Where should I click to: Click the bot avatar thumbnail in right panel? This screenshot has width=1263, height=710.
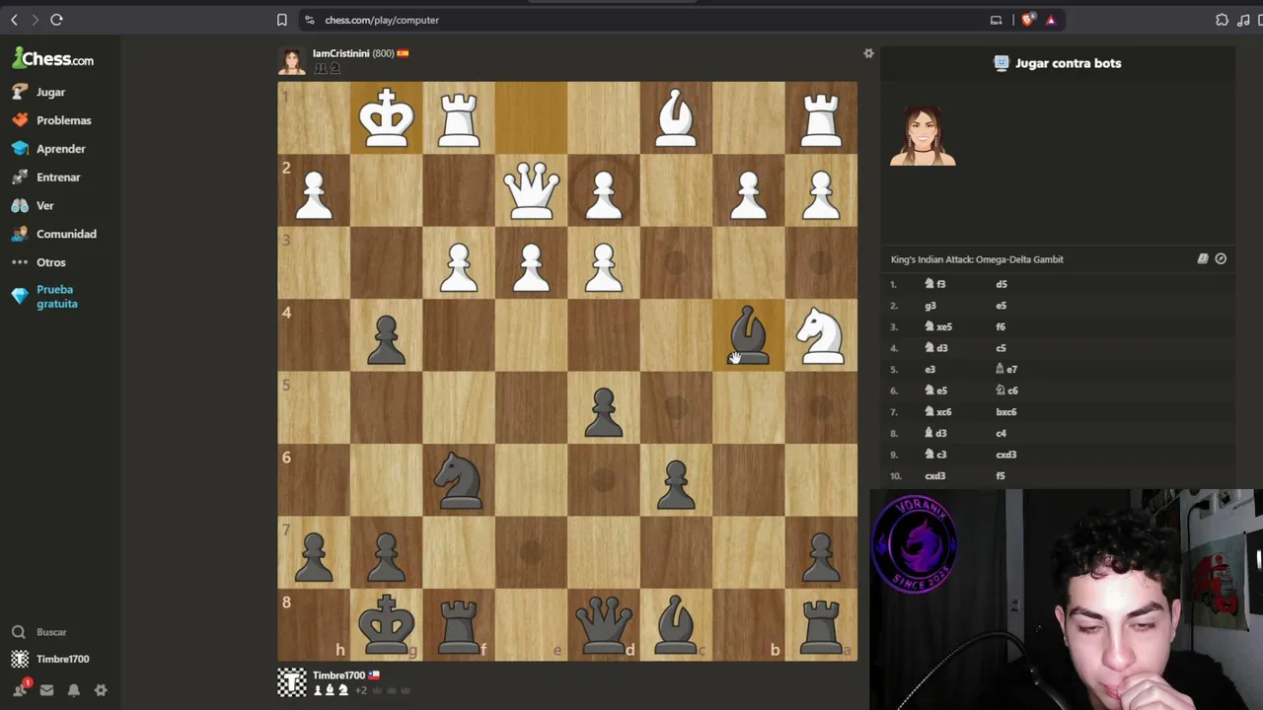[923, 136]
